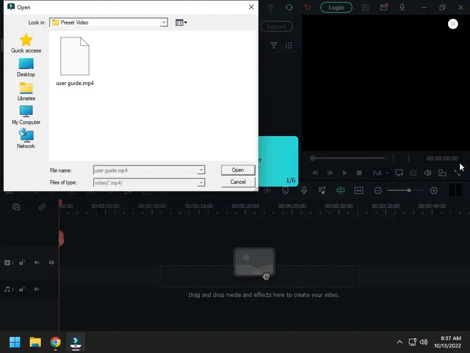Open the shopping cart icon

point(307,7)
